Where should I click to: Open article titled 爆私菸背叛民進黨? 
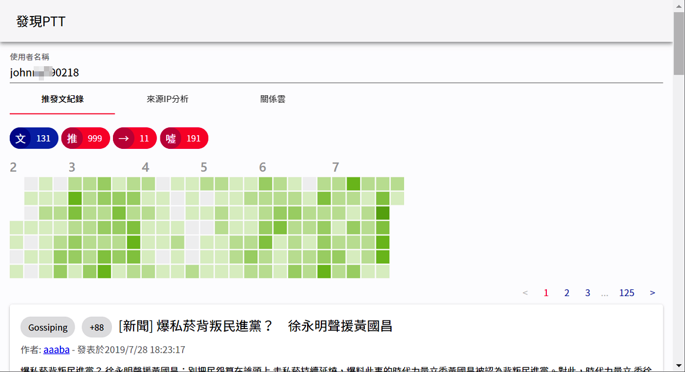tap(255, 326)
